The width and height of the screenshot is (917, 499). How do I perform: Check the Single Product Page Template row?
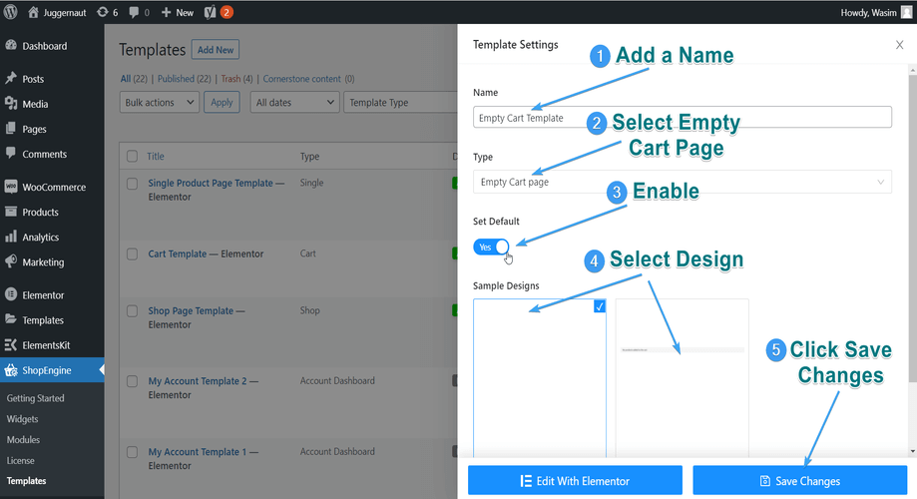pyautogui.click(x=132, y=184)
